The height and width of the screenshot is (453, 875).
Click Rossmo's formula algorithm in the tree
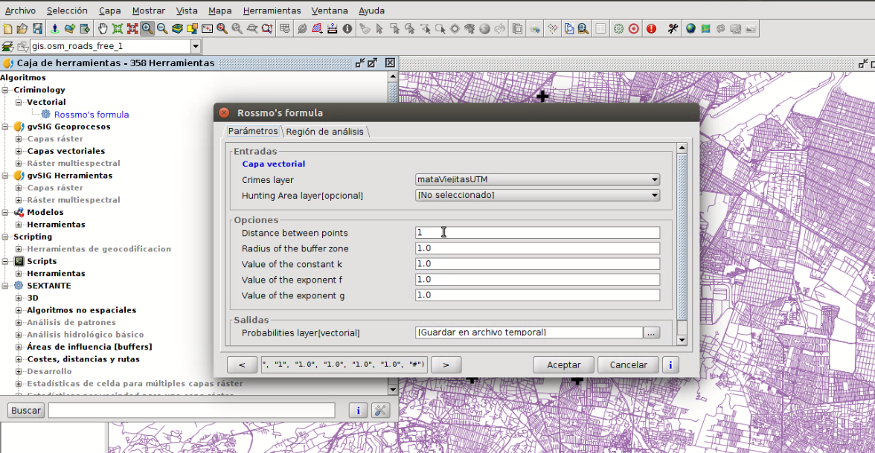tap(91, 115)
